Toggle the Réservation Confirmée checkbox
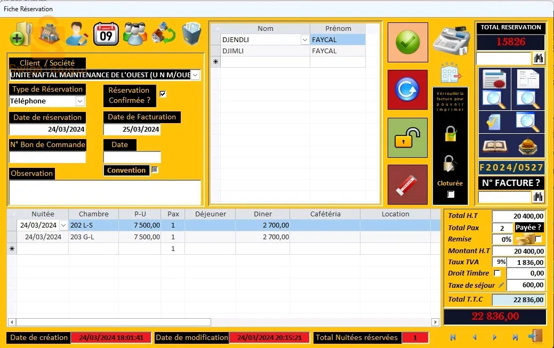Viewport: 554px width, 348px height. coord(163,94)
